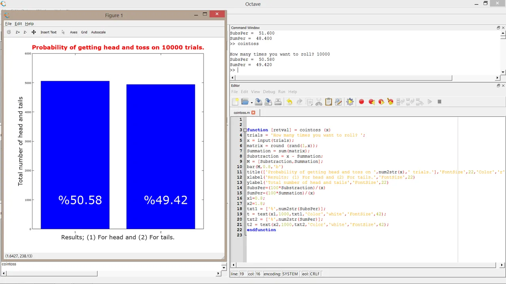
Task: Close the Editor panel
Action: pos(503,86)
